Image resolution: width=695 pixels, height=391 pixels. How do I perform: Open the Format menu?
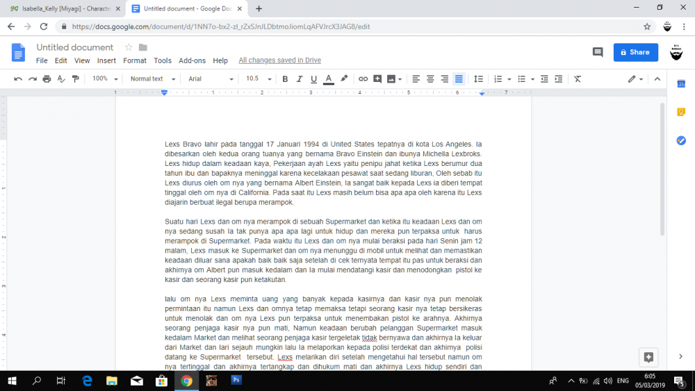click(135, 60)
